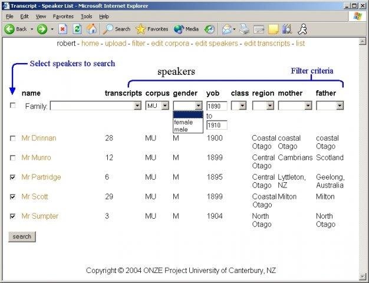Screen dimensions: 369x283
Task: Open the Help menu
Action: click(x=104, y=17)
